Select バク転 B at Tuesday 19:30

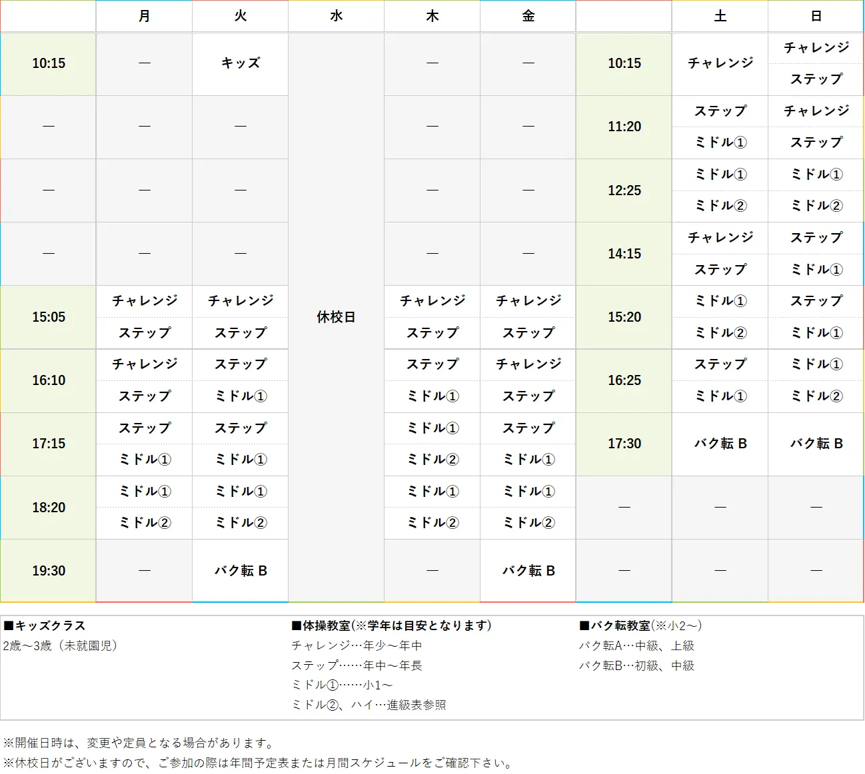pyautogui.click(x=239, y=570)
